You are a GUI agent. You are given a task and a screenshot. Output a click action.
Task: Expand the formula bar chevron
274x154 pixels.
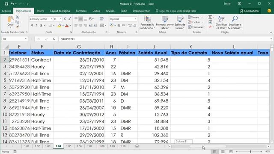[x=271, y=39]
